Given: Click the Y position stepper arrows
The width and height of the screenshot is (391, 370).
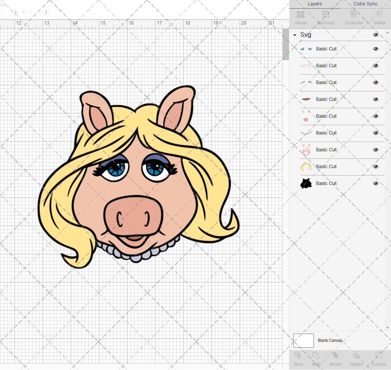Looking at the screenshot, I should [46, 12].
